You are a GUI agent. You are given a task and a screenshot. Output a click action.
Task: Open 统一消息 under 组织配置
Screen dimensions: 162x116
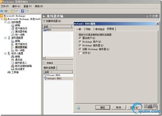(x=20, y=35)
